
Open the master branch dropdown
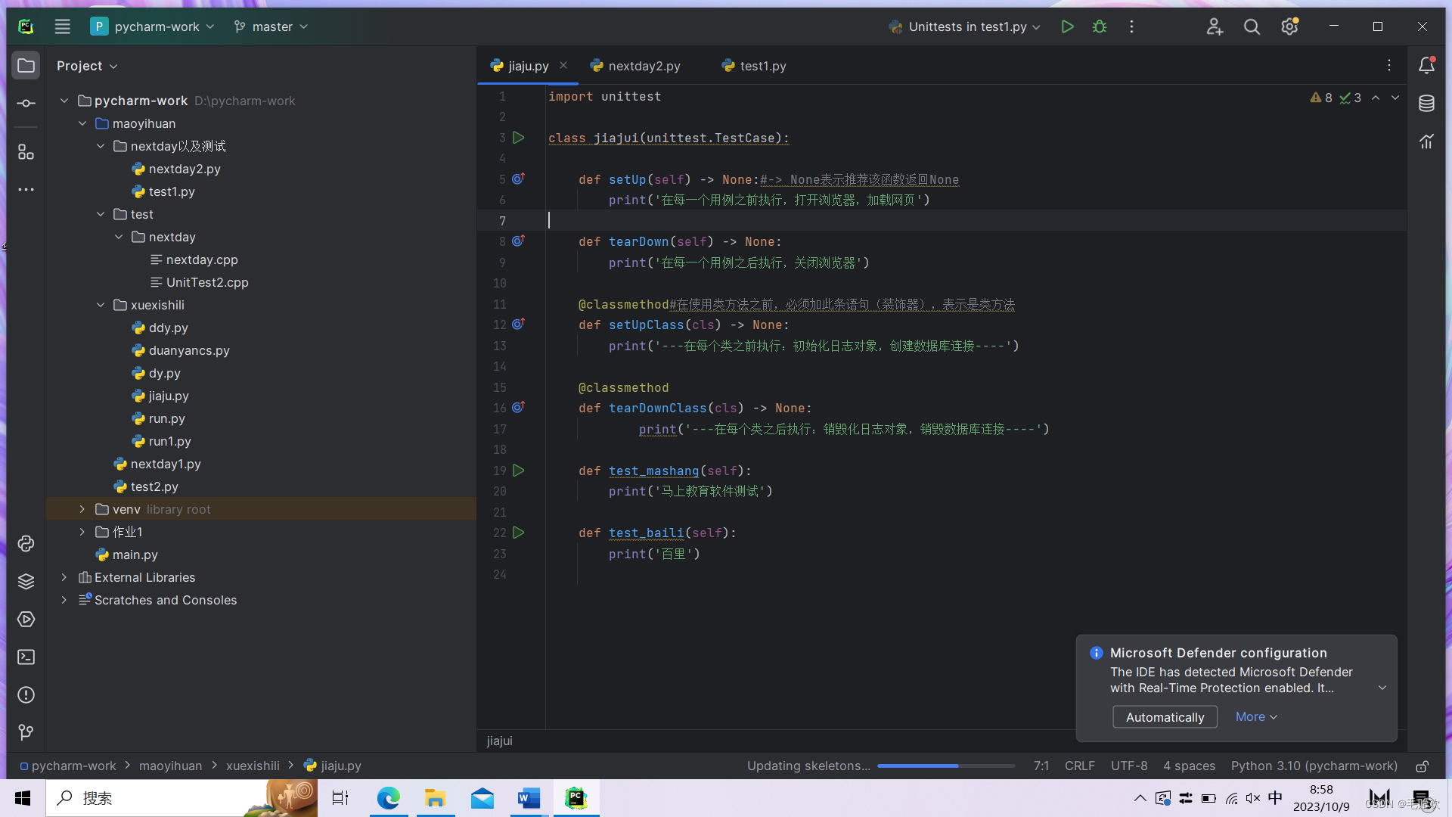pyautogui.click(x=271, y=26)
